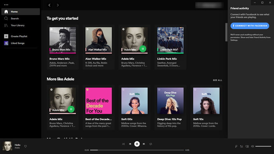The image size is (274, 154).
Task: Adjust the volume slider
Action: pos(263,146)
